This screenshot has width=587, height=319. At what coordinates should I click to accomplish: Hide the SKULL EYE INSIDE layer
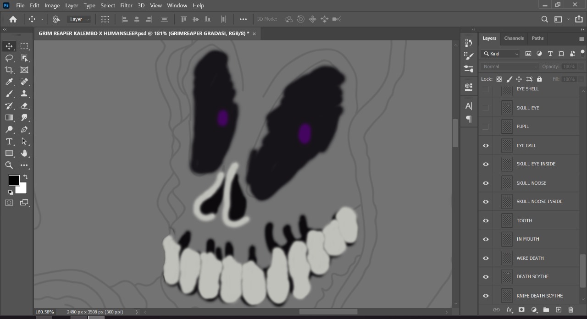click(486, 164)
